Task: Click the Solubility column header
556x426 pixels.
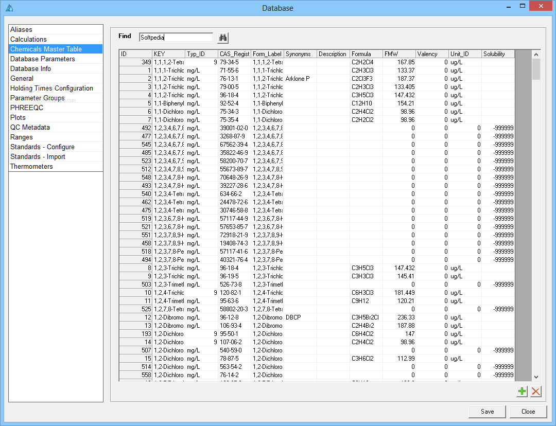Action: (498, 54)
